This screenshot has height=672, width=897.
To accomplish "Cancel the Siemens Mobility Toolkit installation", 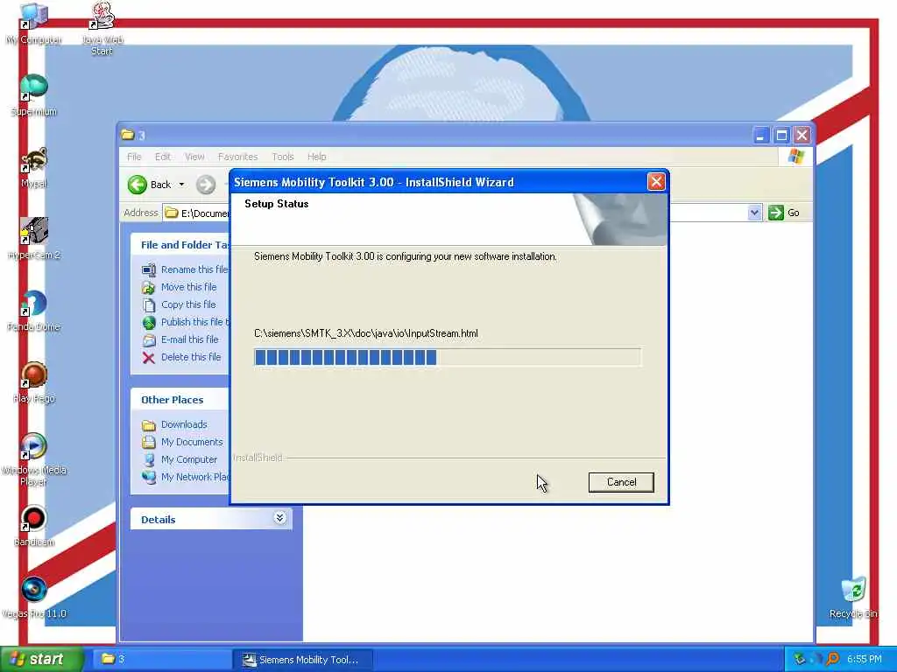I will pos(621,482).
